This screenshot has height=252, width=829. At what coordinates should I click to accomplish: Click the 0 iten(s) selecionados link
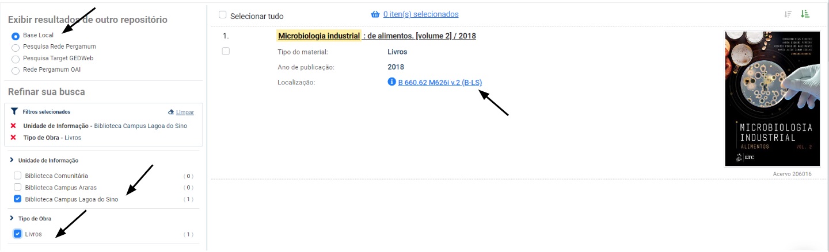pyautogui.click(x=421, y=14)
